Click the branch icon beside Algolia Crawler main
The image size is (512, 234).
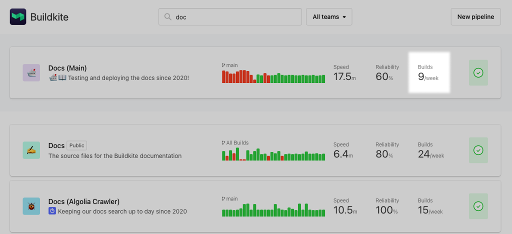pos(223,199)
